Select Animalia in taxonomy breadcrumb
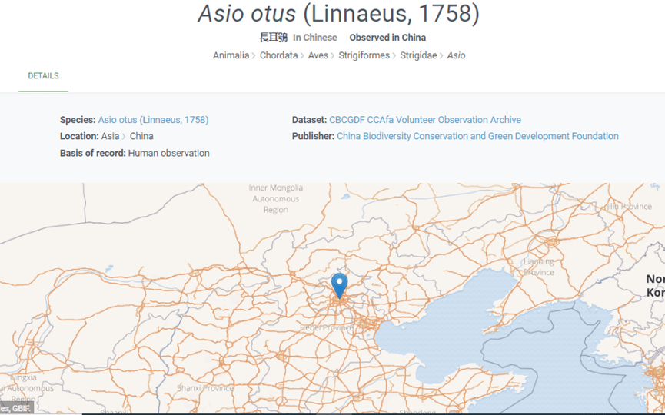 coord(231,55)
